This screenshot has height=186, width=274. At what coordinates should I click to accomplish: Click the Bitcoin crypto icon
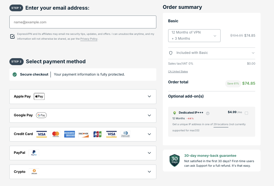[34, 172]
